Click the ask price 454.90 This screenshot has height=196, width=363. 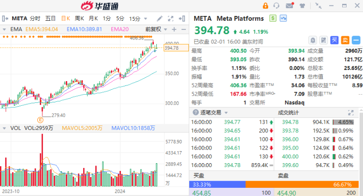click(287, 193)
